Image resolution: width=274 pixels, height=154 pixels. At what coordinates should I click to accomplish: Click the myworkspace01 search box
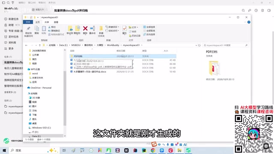click(226, 45)
